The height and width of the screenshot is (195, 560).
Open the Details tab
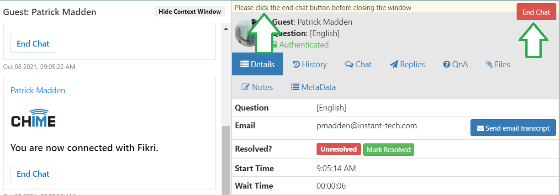[x=258, y=64]
